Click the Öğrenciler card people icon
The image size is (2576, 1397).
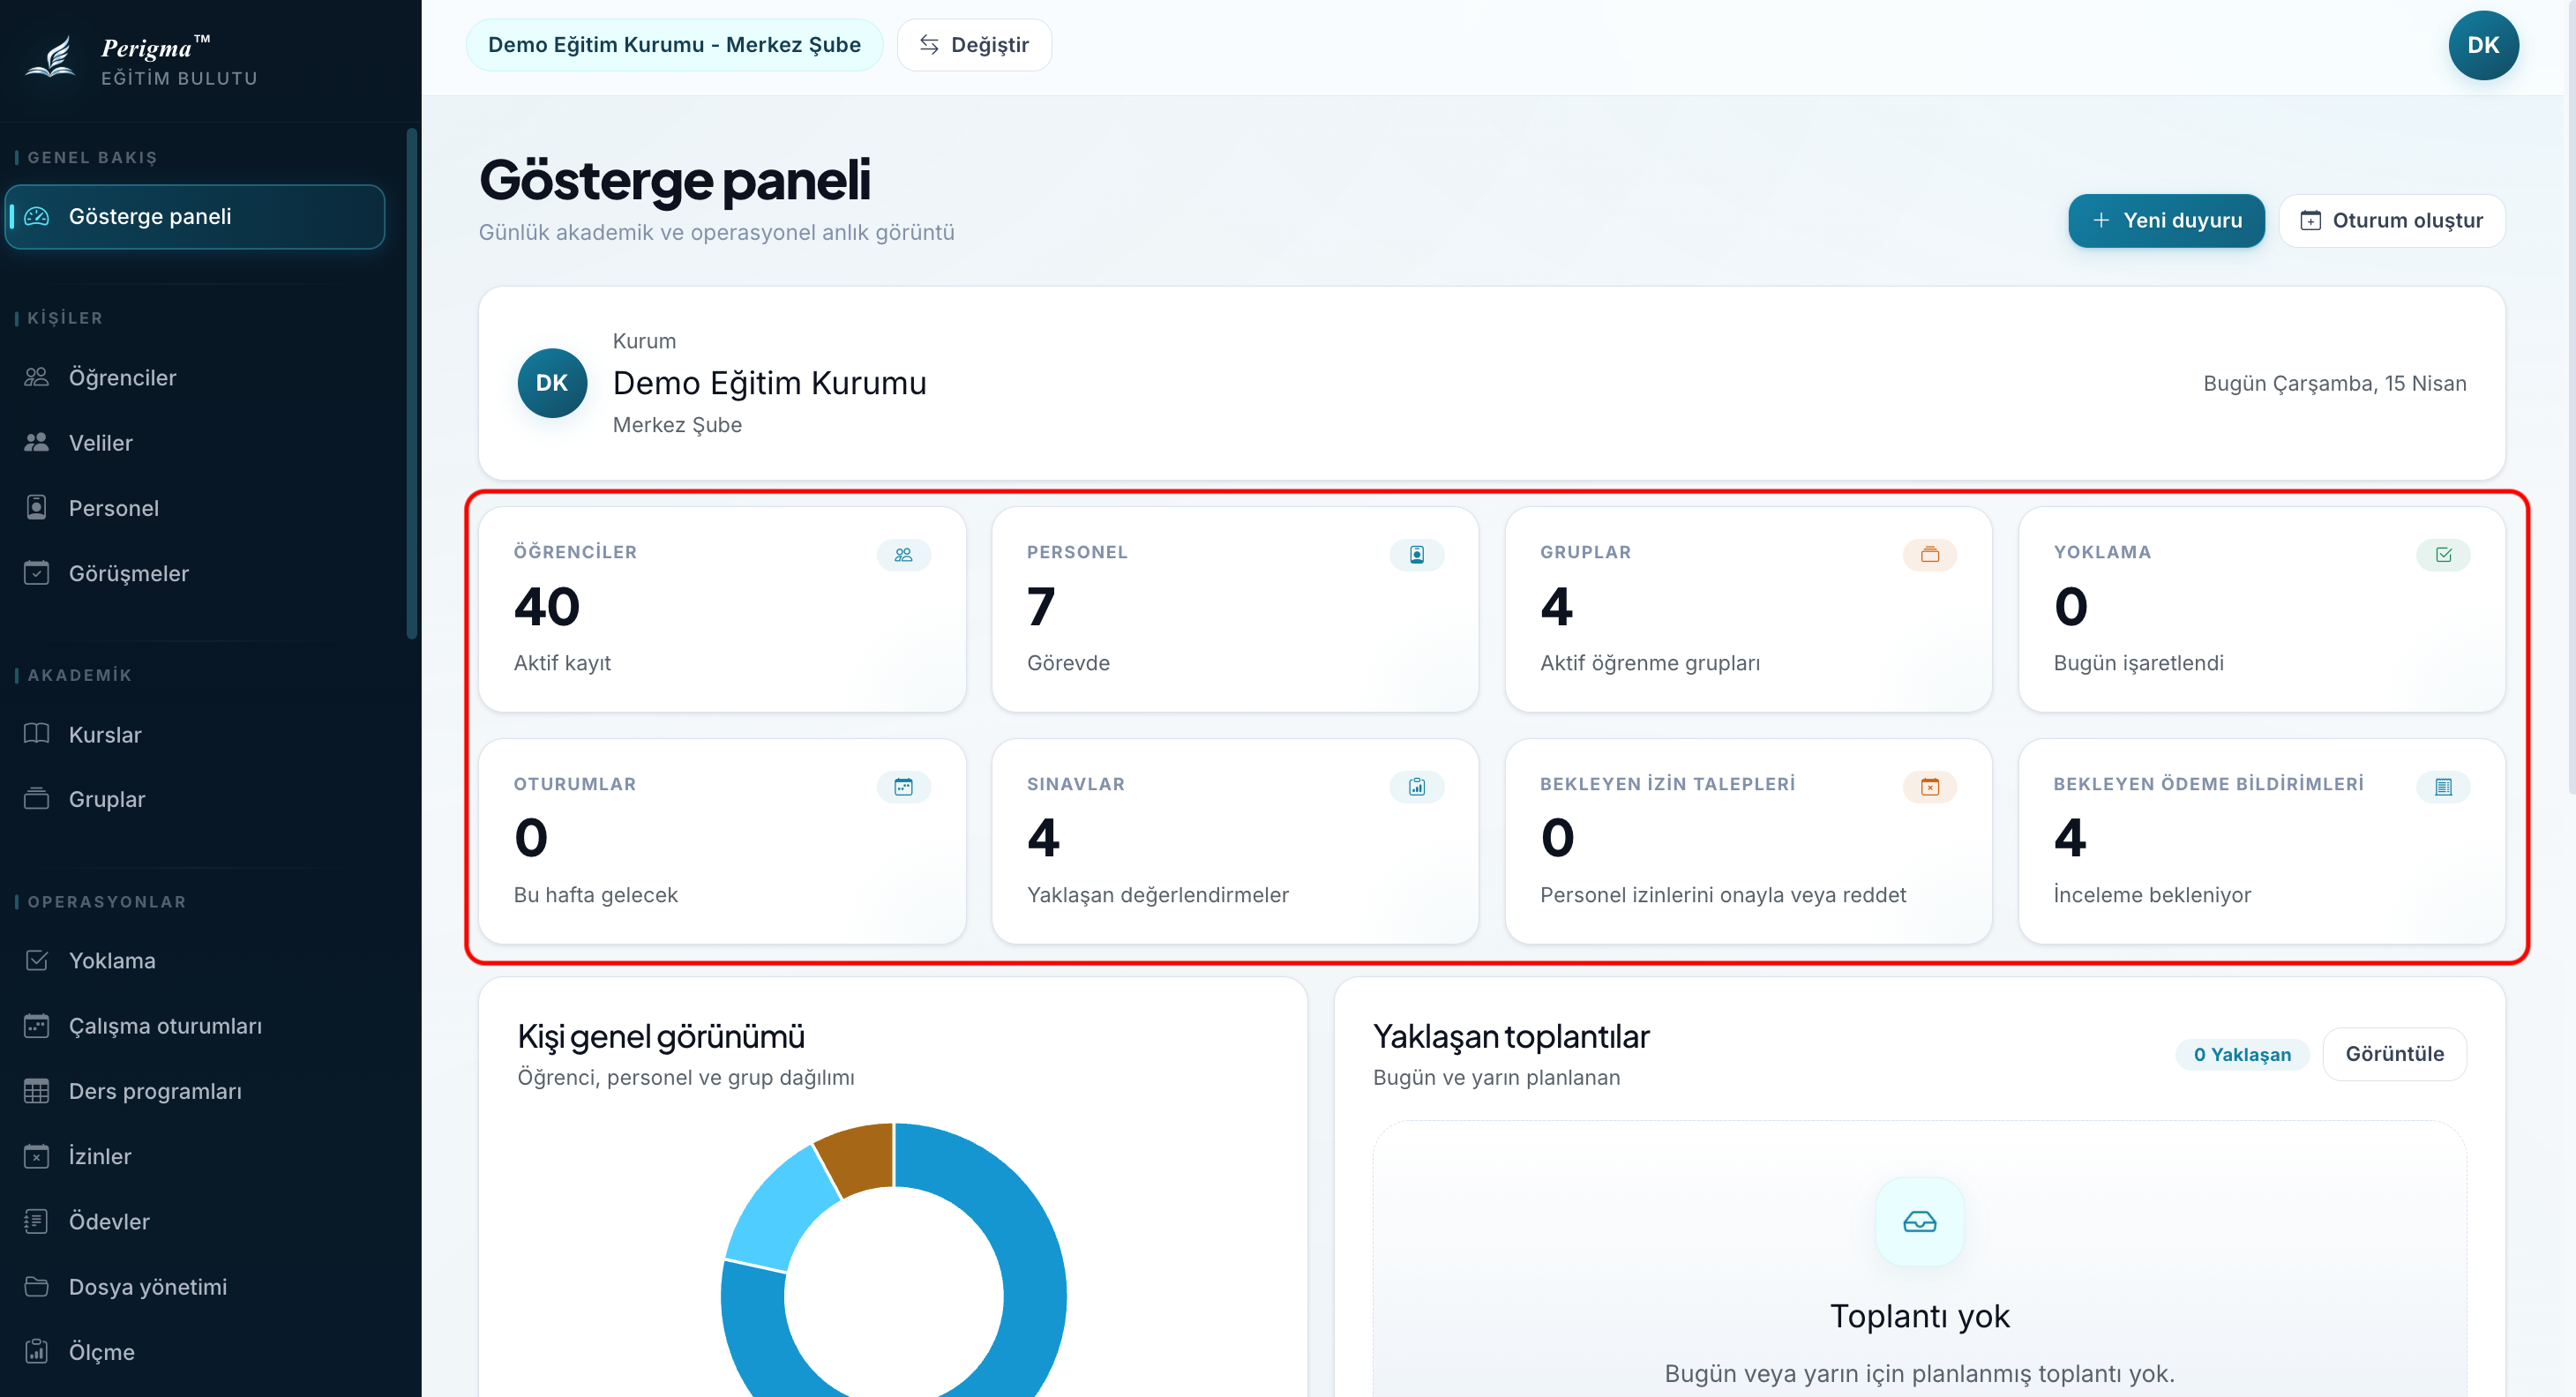click(903, 554)
